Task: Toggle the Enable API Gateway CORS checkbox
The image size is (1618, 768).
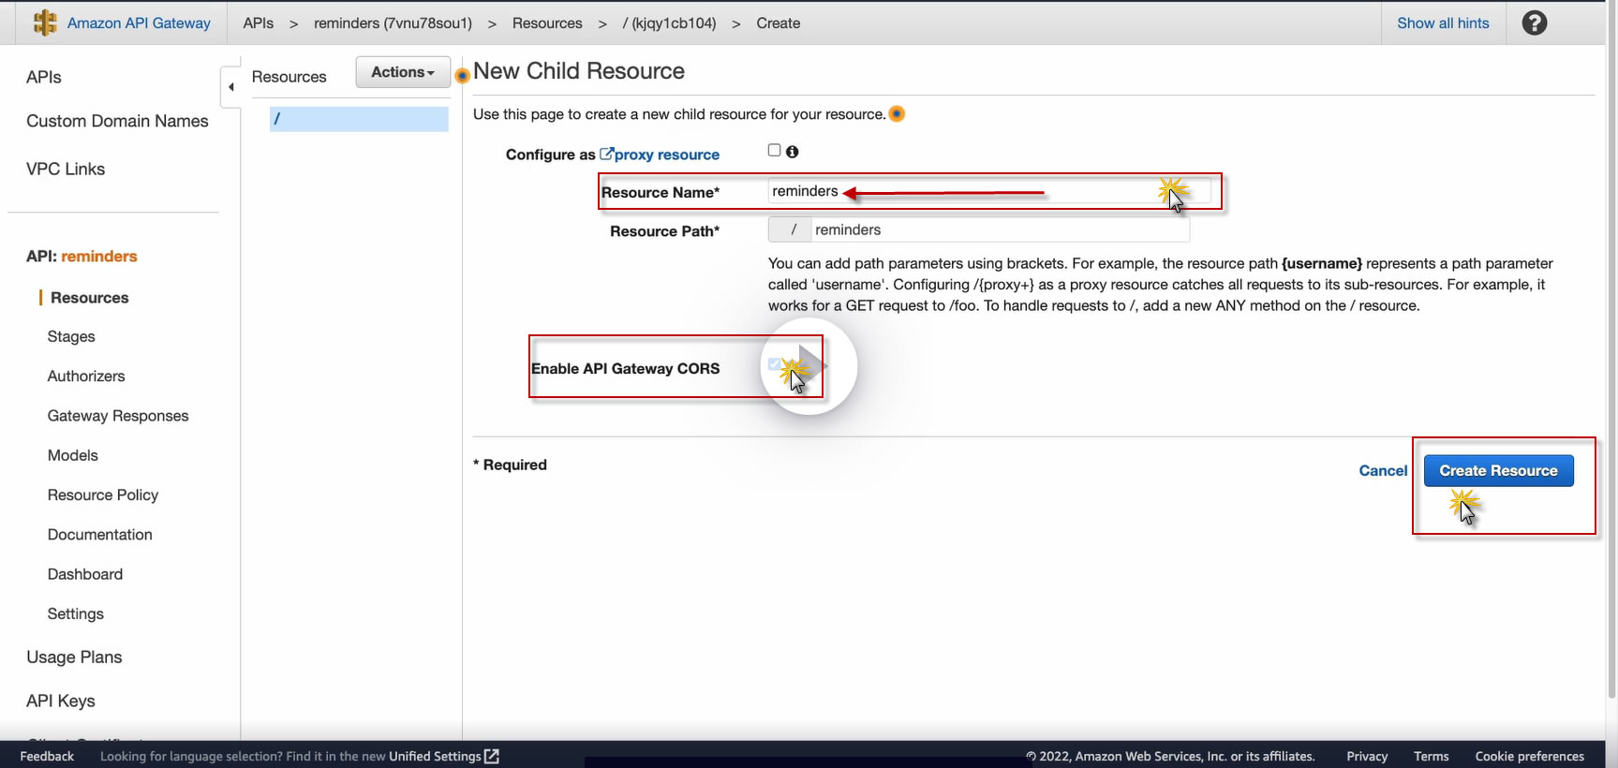Action: [x=774, y=363]
